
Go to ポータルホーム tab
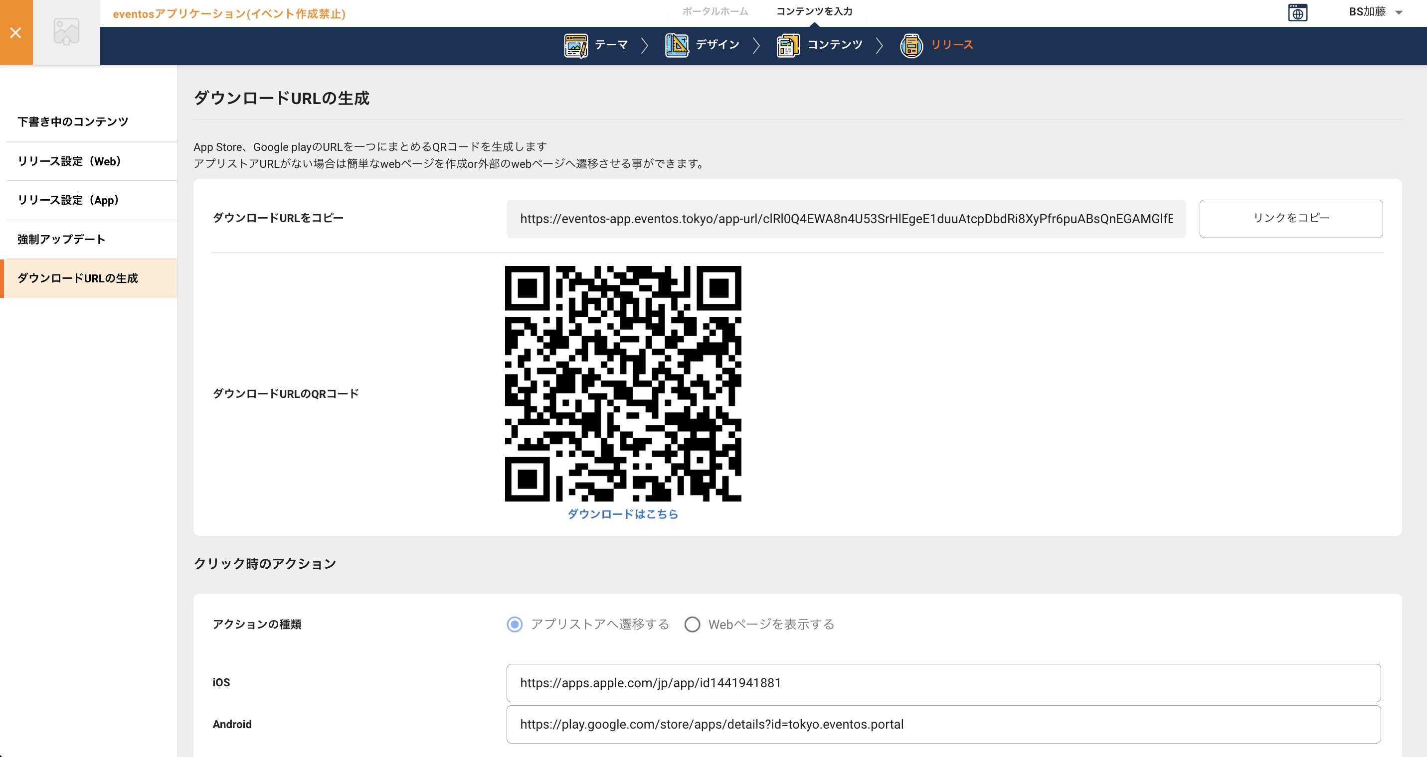(x=714, y=11)
